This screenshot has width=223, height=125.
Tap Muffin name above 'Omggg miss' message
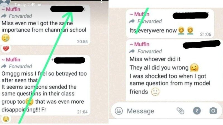click(11, 59)
